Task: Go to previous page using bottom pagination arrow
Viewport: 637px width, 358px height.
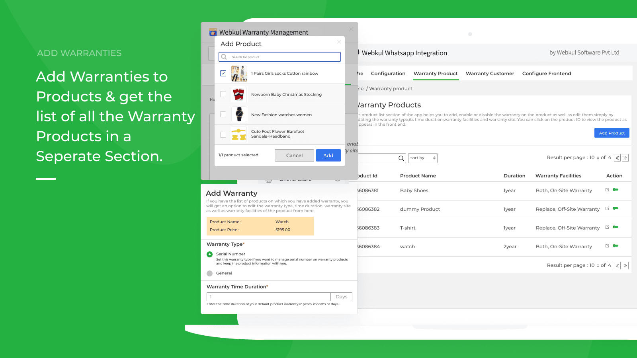Action: point(617,266)
